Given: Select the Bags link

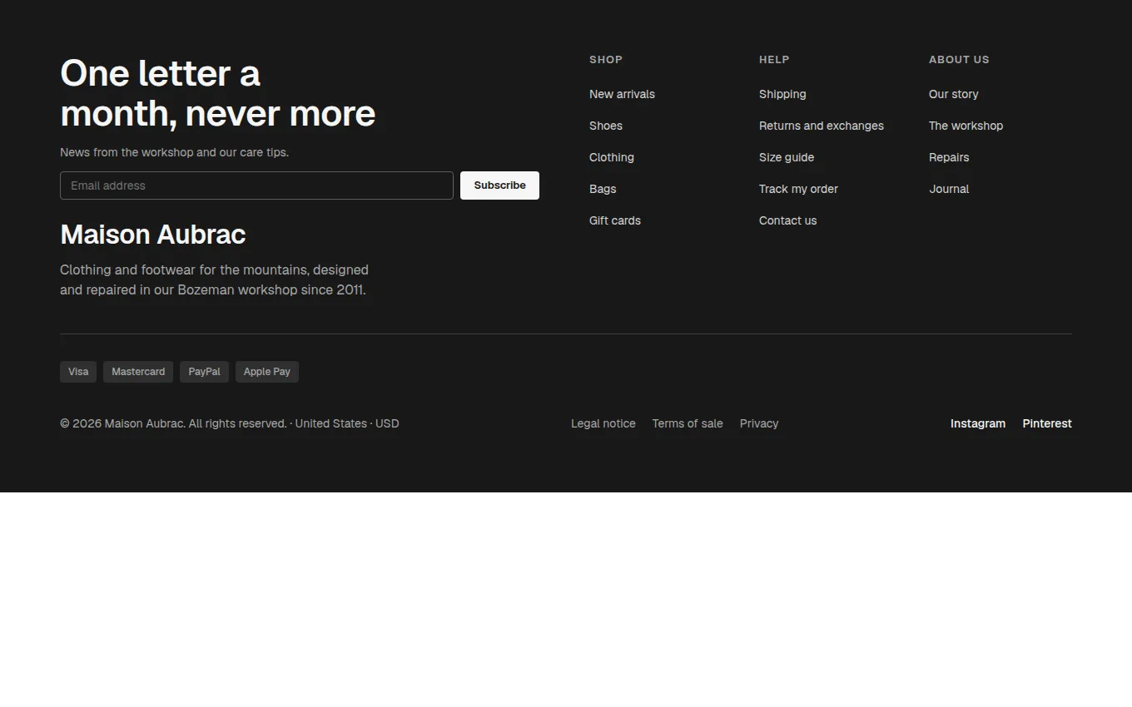Looking at the screenshot, I should tap(603, 189).
